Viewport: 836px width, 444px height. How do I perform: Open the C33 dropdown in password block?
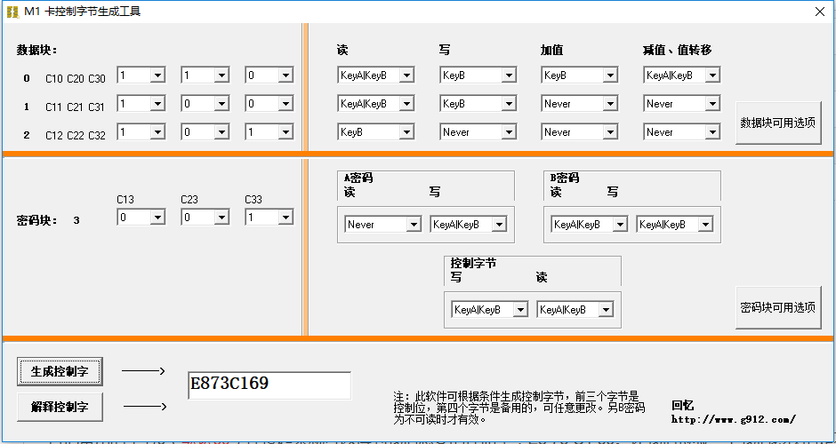click(x=285, y=217)
